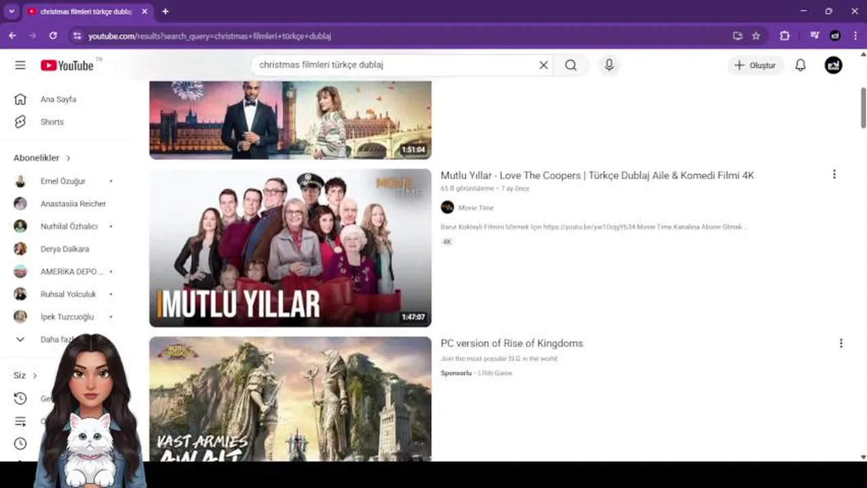The width and height of the screenshot is (867, 488).
Task: Open the account avatar menu
Action: tap(833, 65)
